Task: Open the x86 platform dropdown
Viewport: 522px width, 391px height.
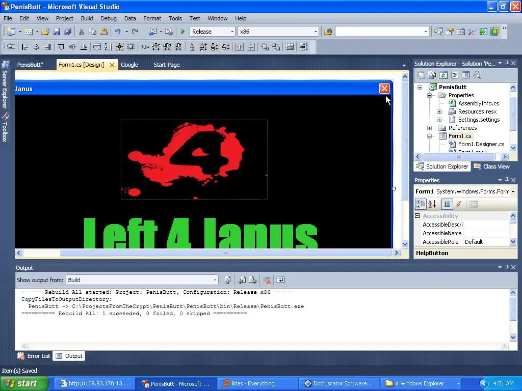Action: (316, 32)
